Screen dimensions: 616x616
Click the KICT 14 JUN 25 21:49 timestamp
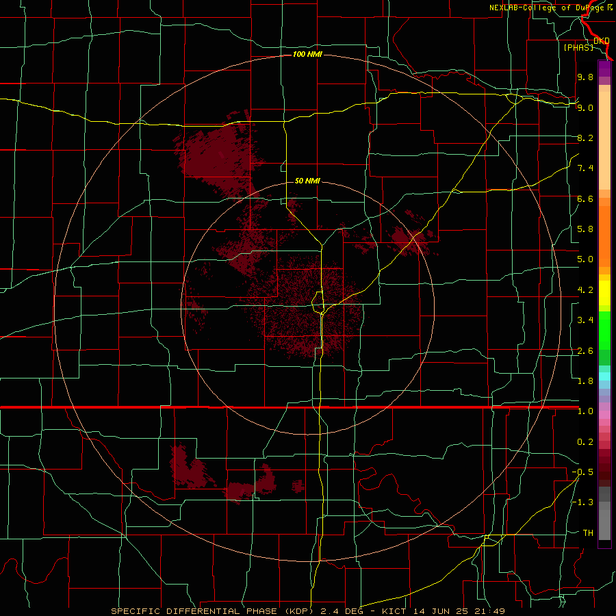(x=443, y=611)
